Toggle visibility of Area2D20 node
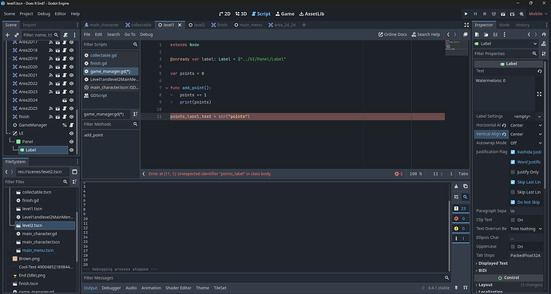This screenshot has height=294, width=551. (71, 67)
